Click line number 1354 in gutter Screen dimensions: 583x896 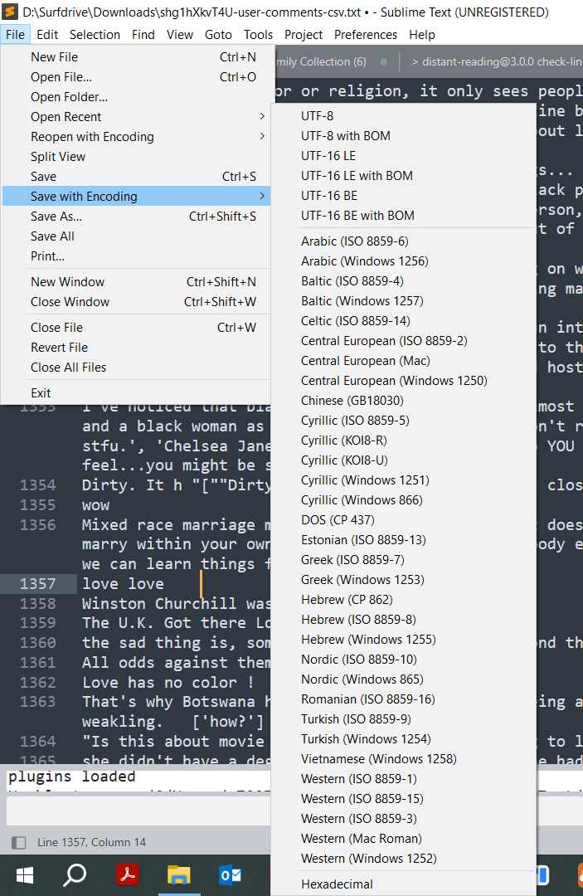coord(37,485)
